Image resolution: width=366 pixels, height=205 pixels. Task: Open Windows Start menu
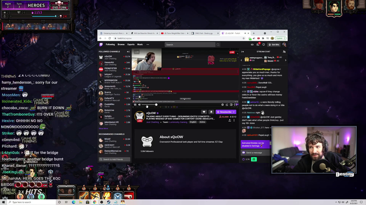coord(3,202)
